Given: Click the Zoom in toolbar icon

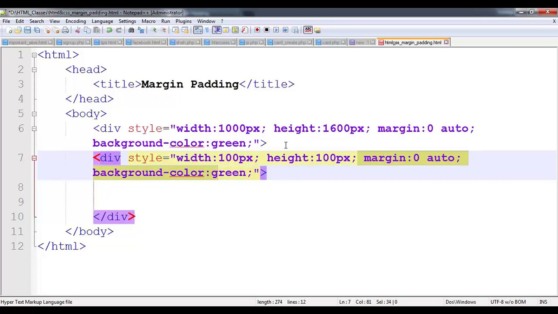Looking at the screenshot, I should click(154, 30).
